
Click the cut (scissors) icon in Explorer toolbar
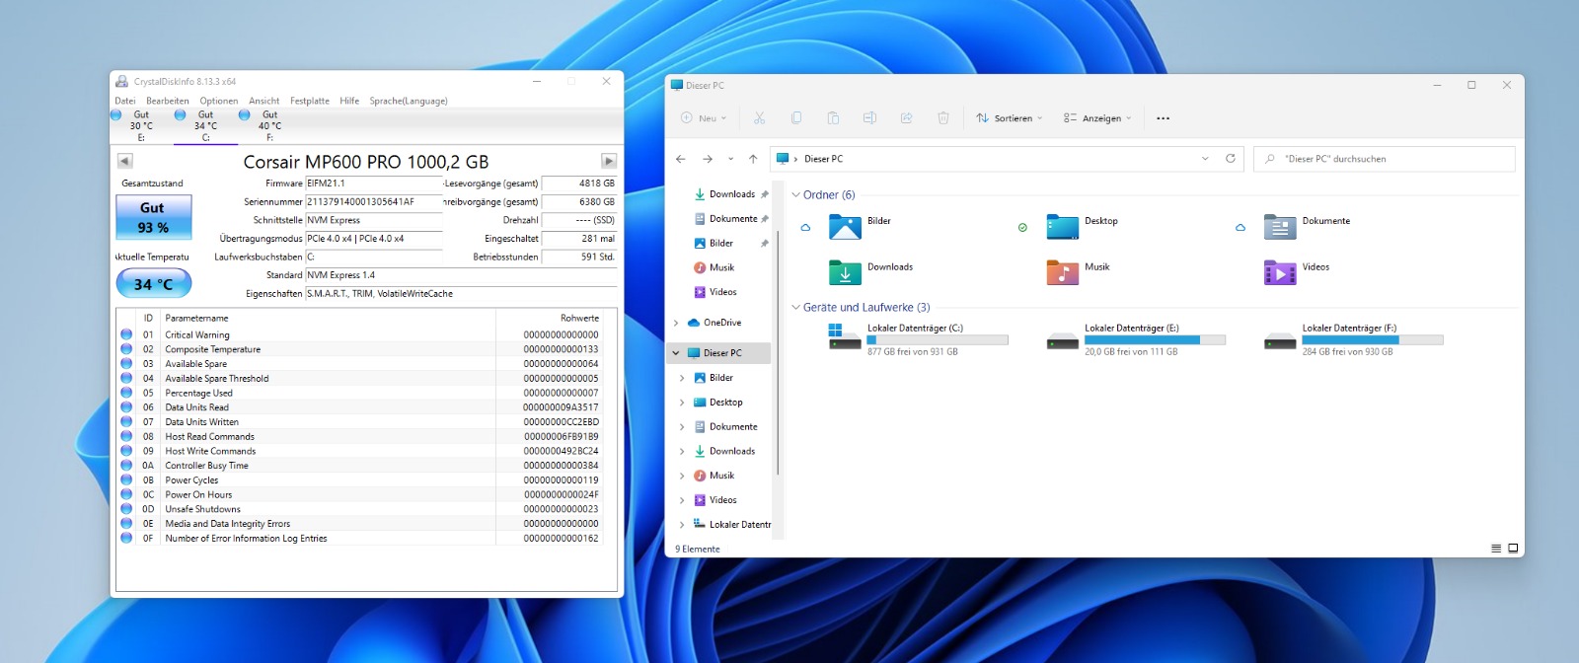tap(759, 118)
